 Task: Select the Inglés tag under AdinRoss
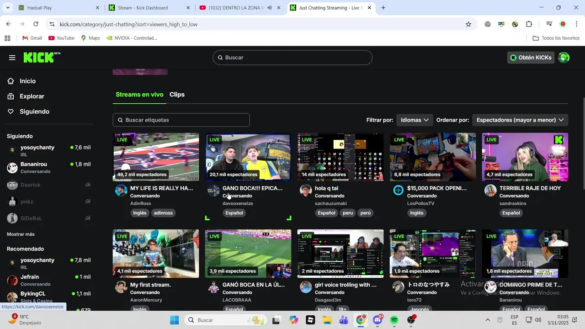140,213
